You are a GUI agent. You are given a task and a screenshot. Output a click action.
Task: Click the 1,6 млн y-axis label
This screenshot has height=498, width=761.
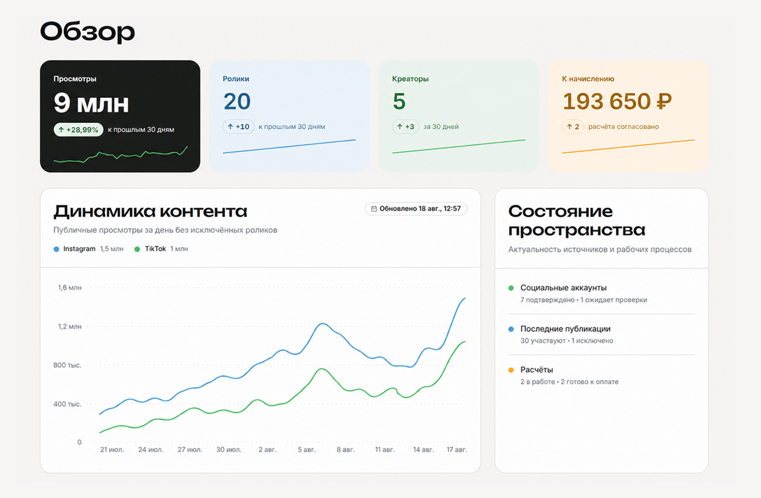coord(69,288)
